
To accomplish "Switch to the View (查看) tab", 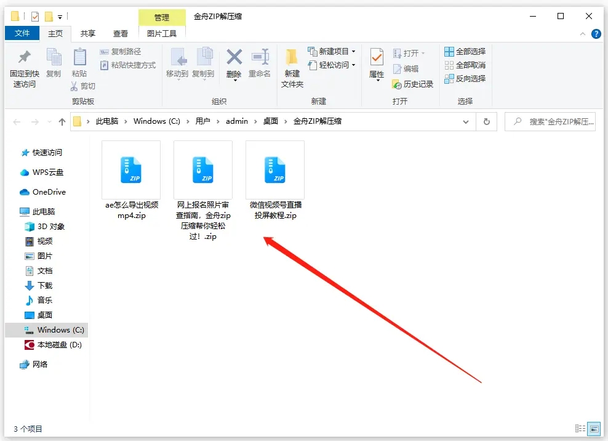I will 121,34.
